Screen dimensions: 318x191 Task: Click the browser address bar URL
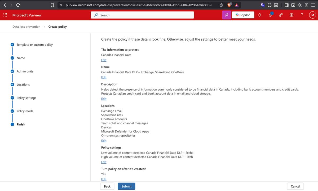(138, 5)
